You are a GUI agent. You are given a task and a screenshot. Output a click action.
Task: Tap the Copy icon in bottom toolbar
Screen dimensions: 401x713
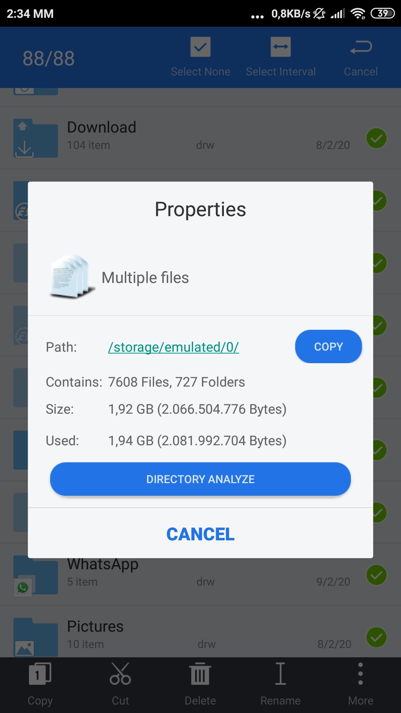40,674
